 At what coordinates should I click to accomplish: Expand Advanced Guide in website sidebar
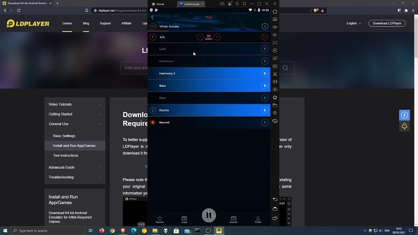[75, 167]
